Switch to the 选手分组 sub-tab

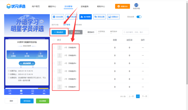(55, 25)
